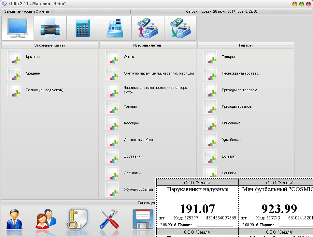Click the golden key icon
The height and width of the screenshot is (237, 313).
(77, 219)
